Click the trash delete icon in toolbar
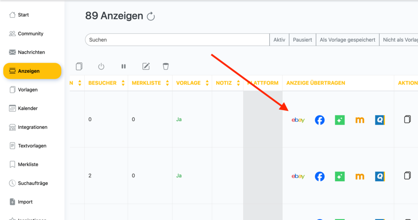This screenshot has width=418, height=220. [x=165, y=66]
